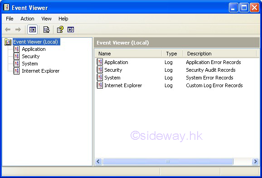Select Internet Explorer row name in list
The width and height of the screenshot is (262, 178).
123,85
